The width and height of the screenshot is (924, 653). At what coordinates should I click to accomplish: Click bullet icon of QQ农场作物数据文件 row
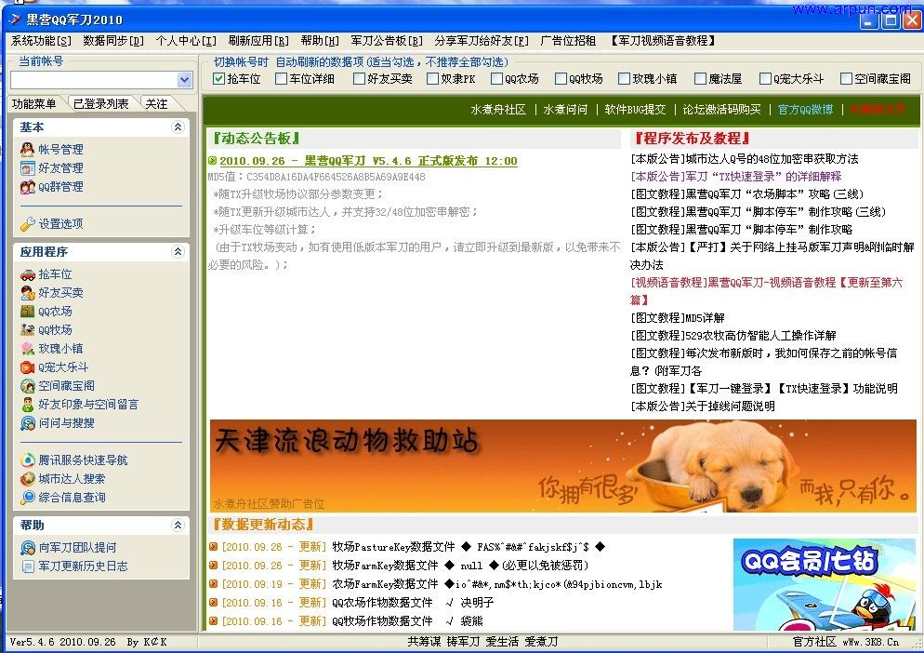point(213,603)
